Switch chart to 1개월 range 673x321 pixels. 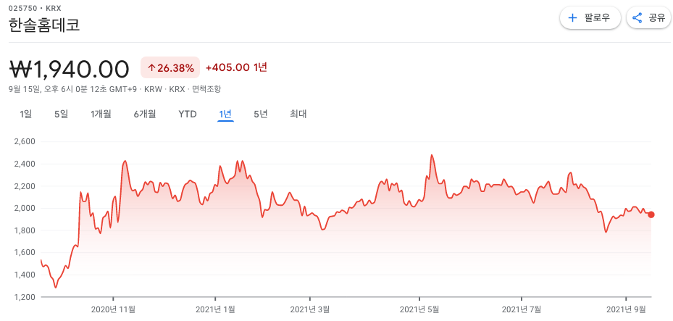[101, 114]
